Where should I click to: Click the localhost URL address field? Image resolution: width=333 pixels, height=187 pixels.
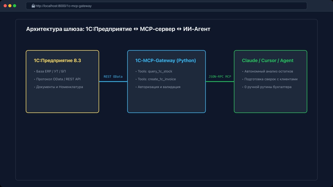coord(166,6)
